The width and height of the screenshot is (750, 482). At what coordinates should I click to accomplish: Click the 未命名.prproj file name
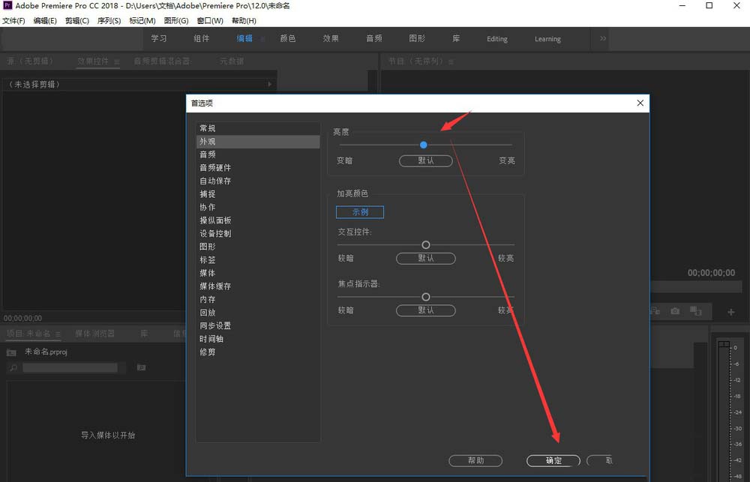coord(46,352)
